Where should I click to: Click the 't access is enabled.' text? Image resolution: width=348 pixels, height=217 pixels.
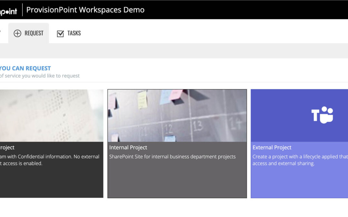21,163
